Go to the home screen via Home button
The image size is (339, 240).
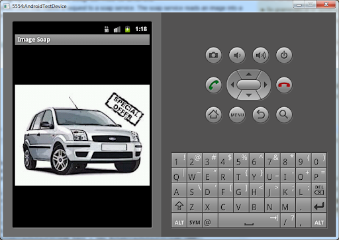(x=213, y=114)
